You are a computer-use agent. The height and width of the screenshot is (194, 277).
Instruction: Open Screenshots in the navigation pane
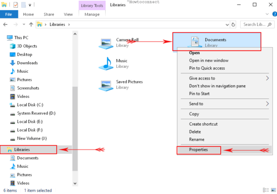[x=24, y=88]
